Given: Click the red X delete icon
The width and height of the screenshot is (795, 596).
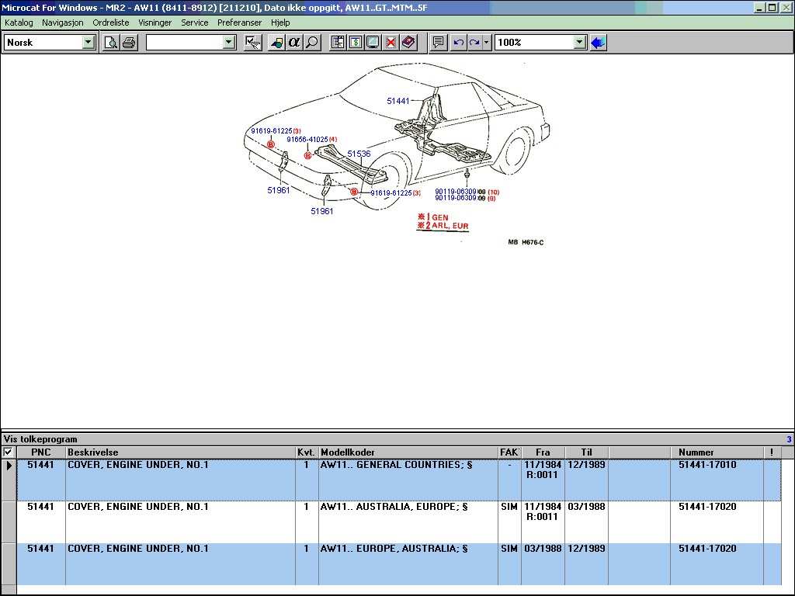Looking at the screenshot, I should (391, 43).
